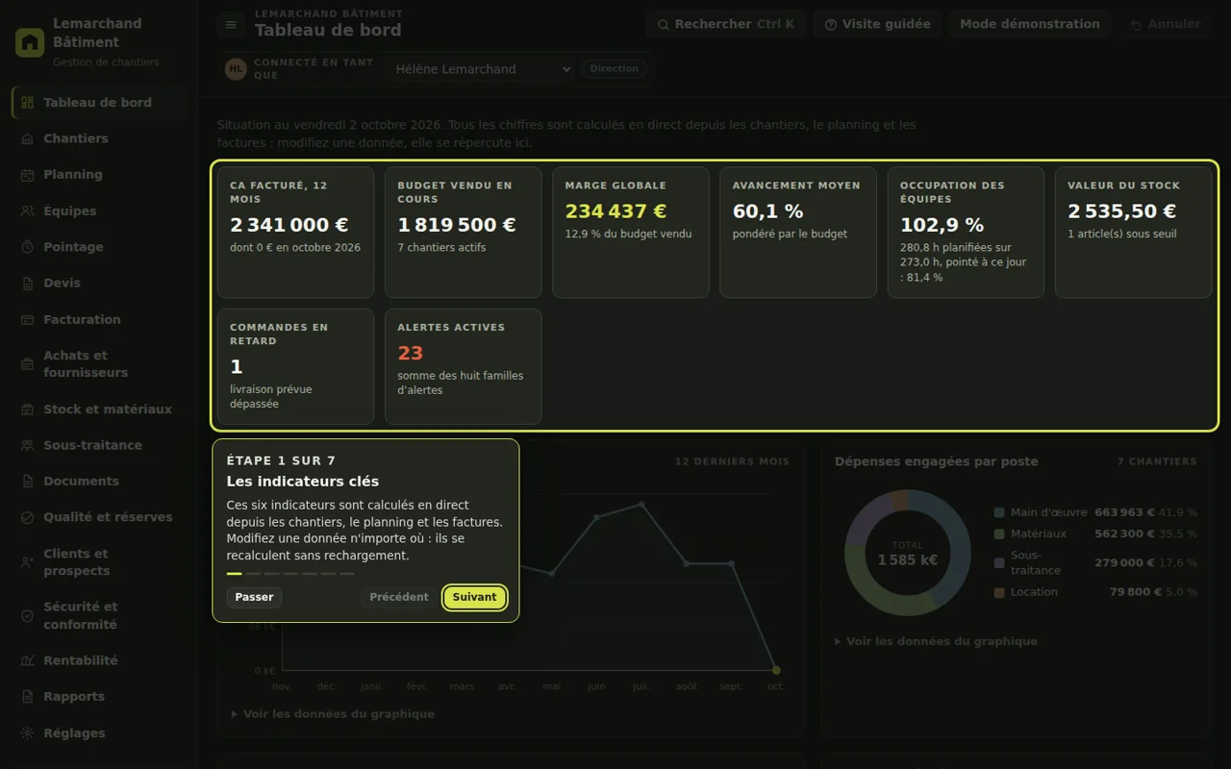Click Passer to skip the tour

pos(254,597)
